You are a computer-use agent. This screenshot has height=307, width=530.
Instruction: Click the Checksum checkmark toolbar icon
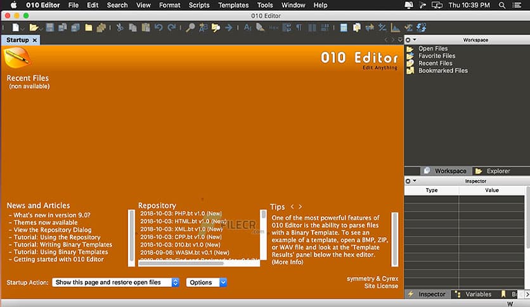[x=408, y=28]
